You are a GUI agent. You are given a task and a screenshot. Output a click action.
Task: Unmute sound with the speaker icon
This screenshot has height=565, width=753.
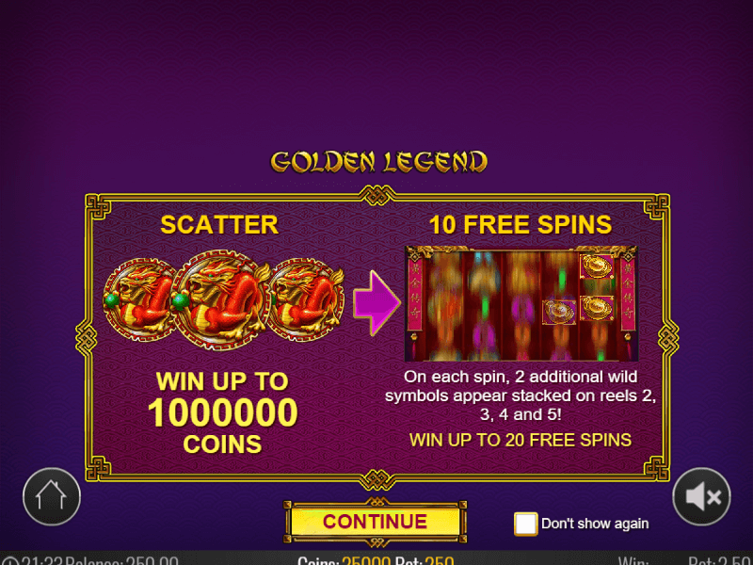coord(701,496)
